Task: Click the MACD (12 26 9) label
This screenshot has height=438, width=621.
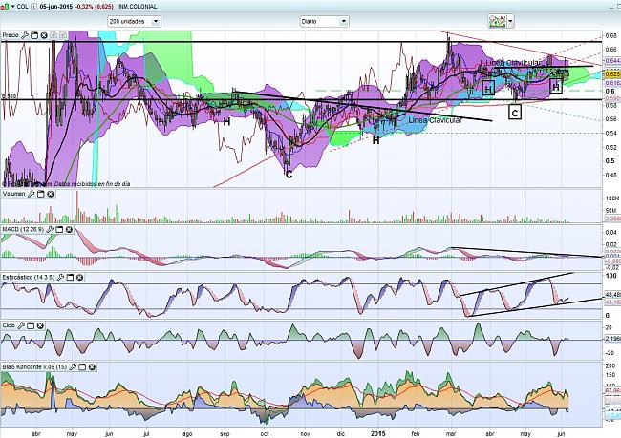Action: pos(23,229)
